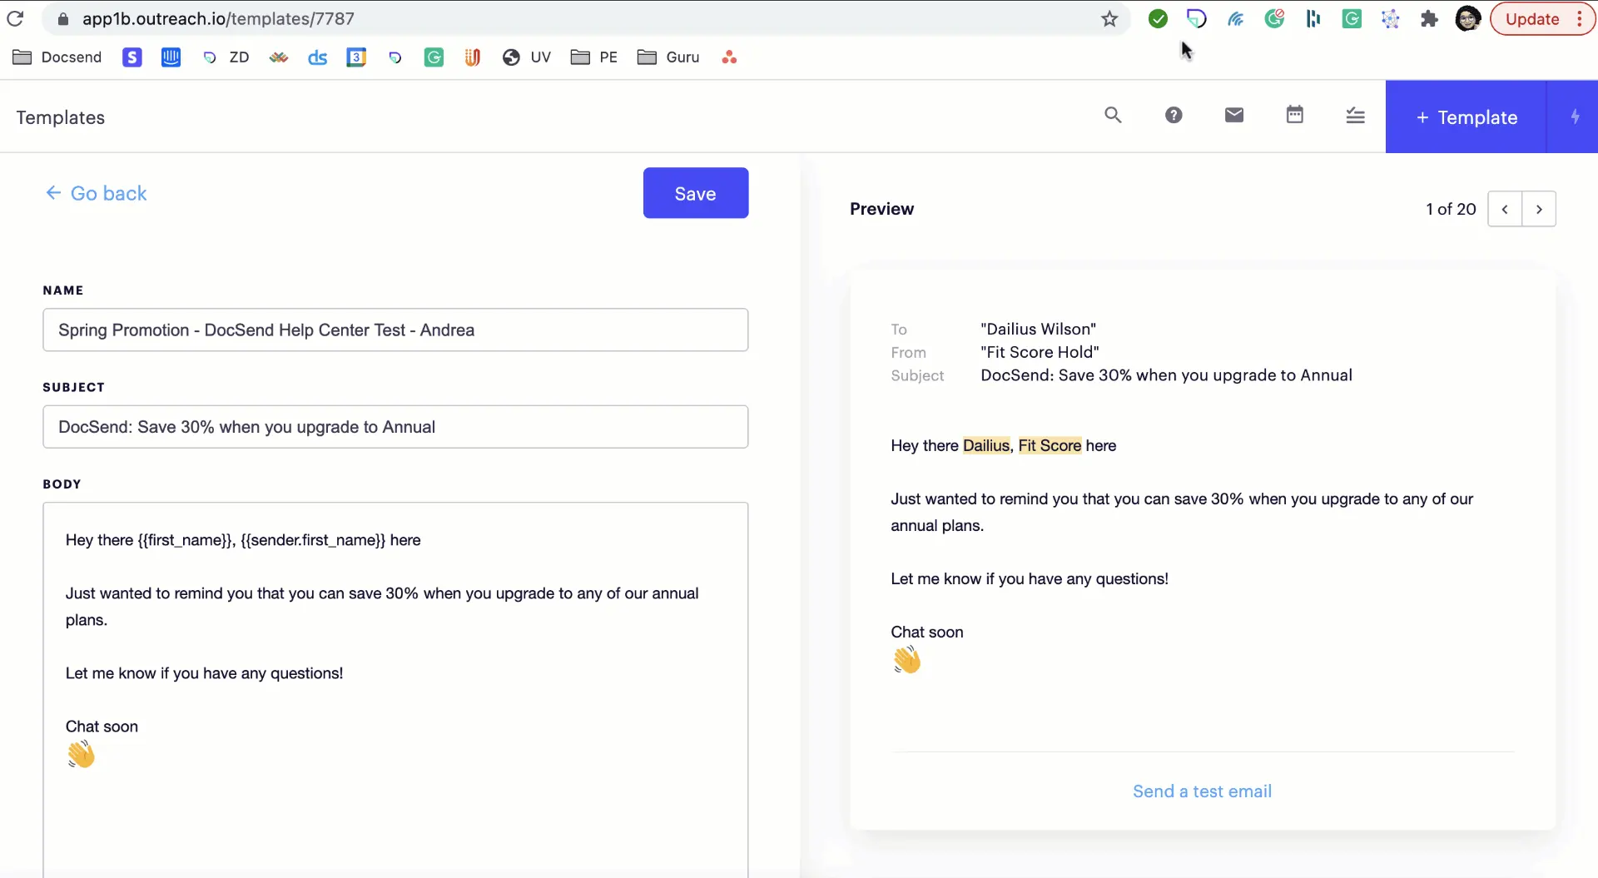Open the green checkmark extension
This screenshot has height=878, width=1598.
point(1158,18)
